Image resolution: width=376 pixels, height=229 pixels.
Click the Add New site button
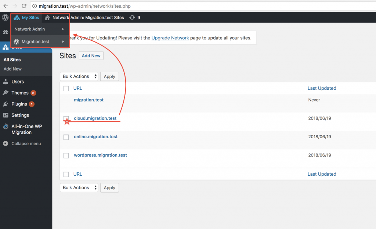[x=91, y=56]
